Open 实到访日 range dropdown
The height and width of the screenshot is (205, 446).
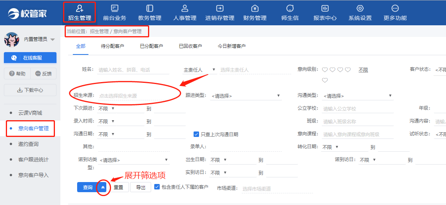[x=219, y=173]
